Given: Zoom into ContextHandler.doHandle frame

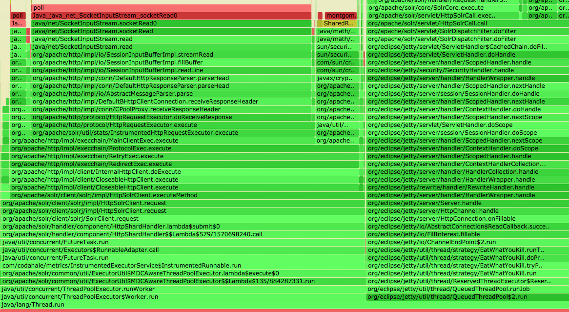Looking at the screenshot, I should pos(467,109).
